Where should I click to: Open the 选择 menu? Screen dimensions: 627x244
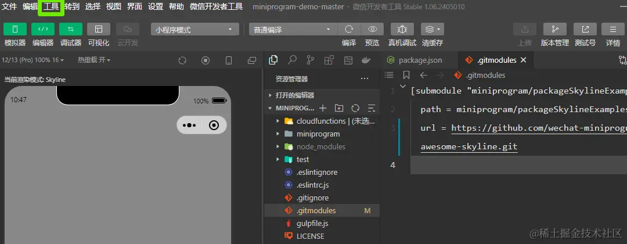coord(93,7)
